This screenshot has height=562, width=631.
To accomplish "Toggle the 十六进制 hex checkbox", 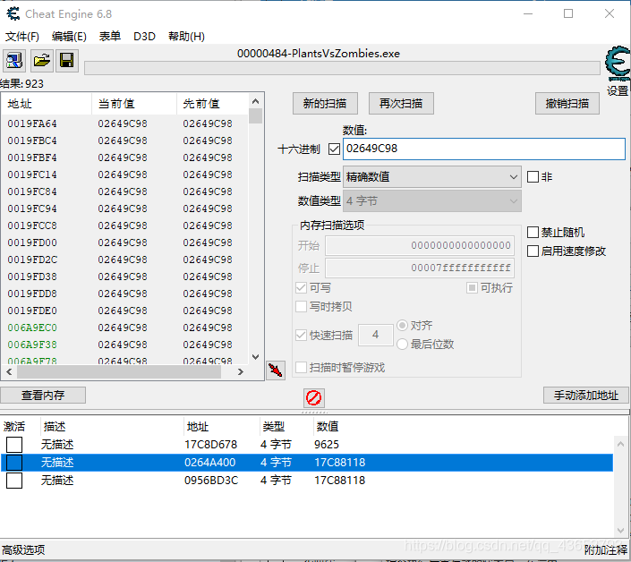I will [334, 149].
